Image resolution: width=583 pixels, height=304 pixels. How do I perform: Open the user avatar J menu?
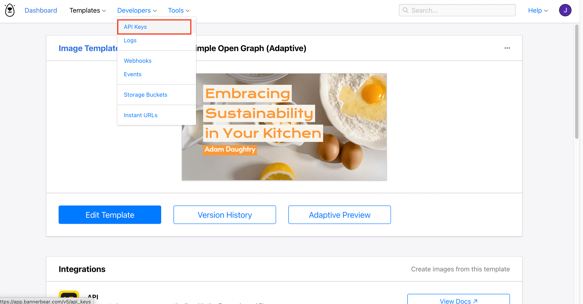(565, 10)
